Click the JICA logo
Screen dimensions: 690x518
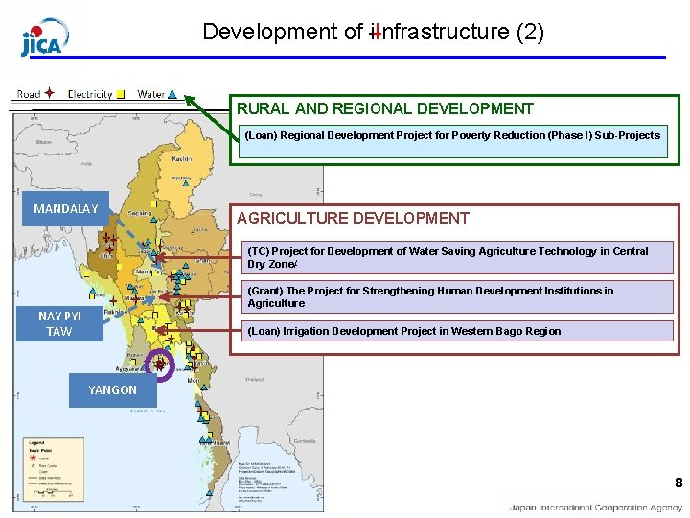(45, 37)
